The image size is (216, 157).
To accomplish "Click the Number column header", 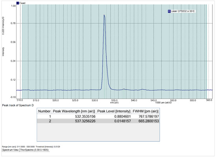I will click(x=44, y=111).
